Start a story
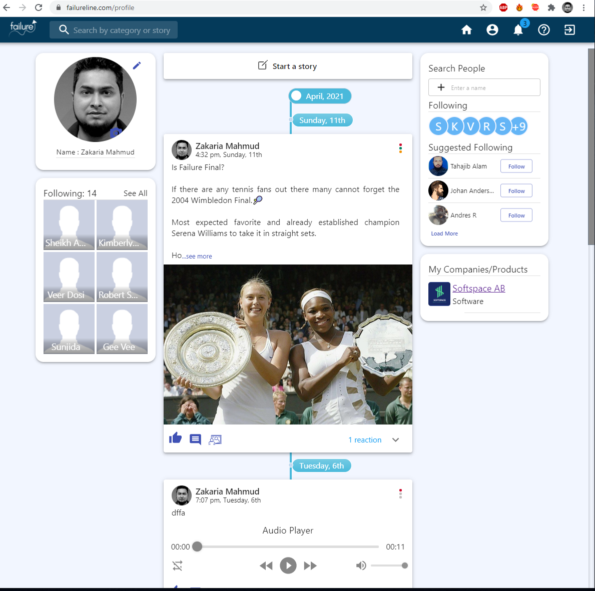 click(x=288, y=66)
